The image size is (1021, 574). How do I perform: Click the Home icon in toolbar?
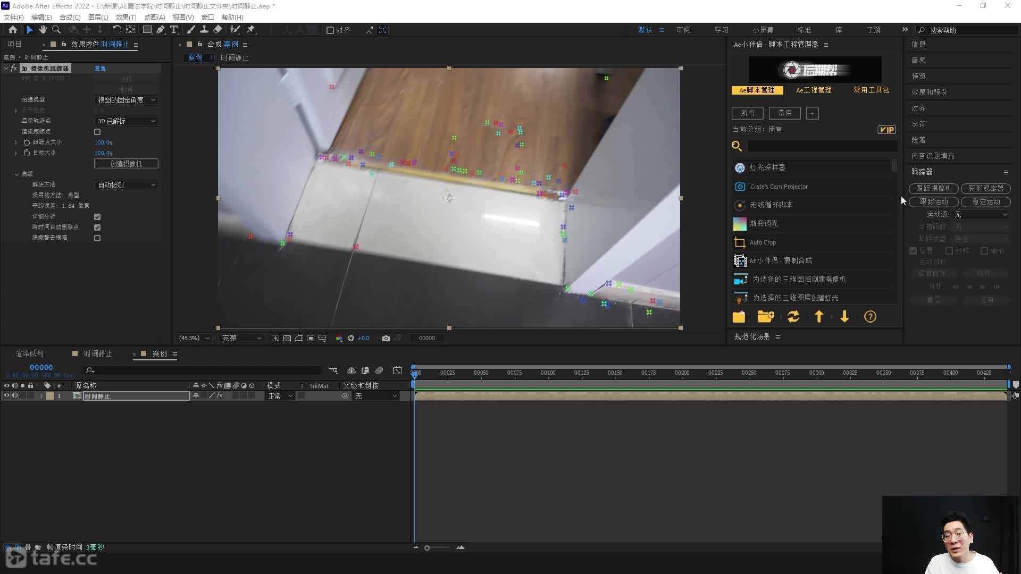(x=13, y=30)
